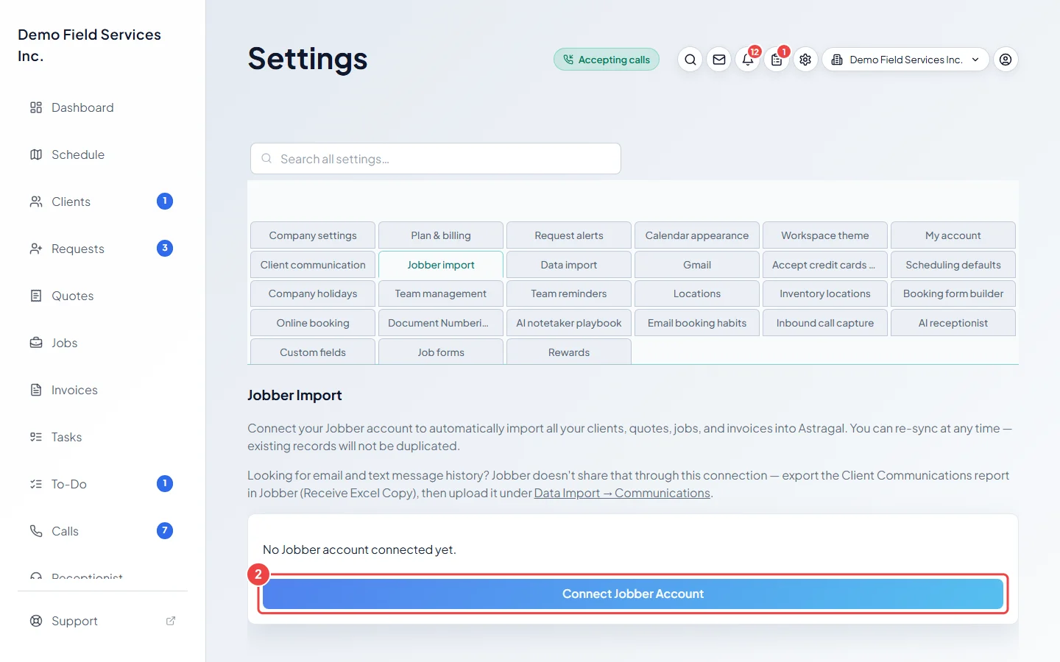Open Tasks in the sidebar
Image resolution: width=1060 pixels, height=662 pixels.
click(x=103, y=437)
